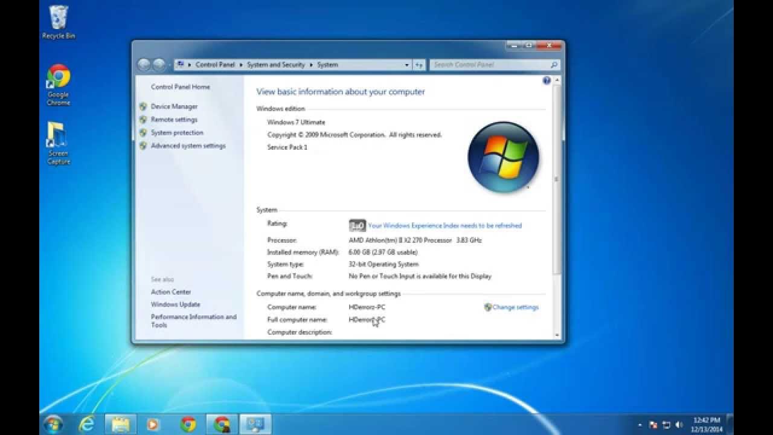The width and height of the screenshot is (773, 435).
Task: Click the 32-bit Operating System text
Action: [x=383, y=264]
